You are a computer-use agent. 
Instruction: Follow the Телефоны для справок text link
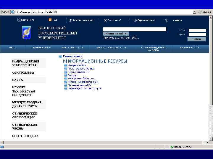coord(83,20)
